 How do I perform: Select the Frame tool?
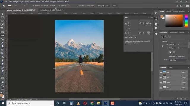coord(2,32)
